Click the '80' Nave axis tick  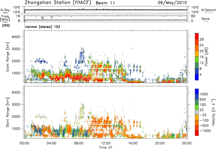pyautogui.click(x=193, y=16)
